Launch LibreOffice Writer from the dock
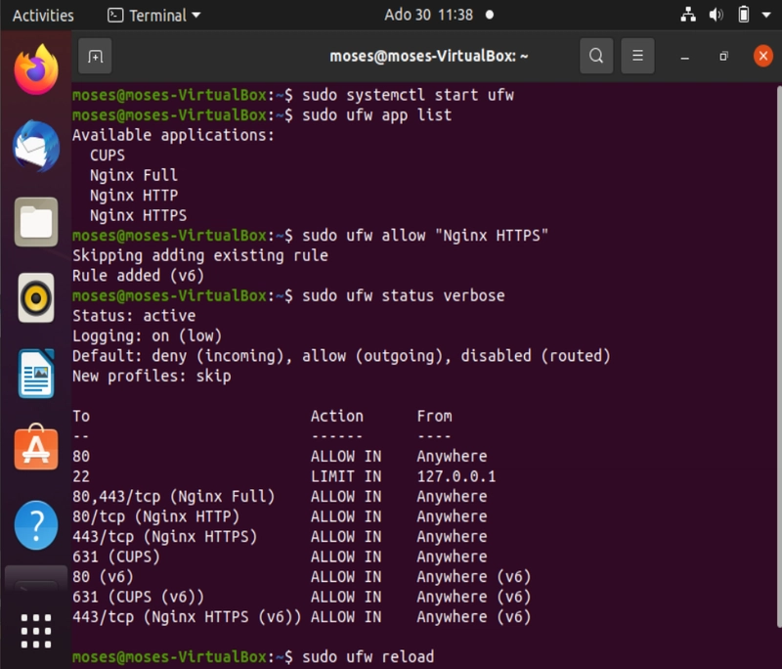782x669 pixels. pyautogui.click(x=36, y=374)
